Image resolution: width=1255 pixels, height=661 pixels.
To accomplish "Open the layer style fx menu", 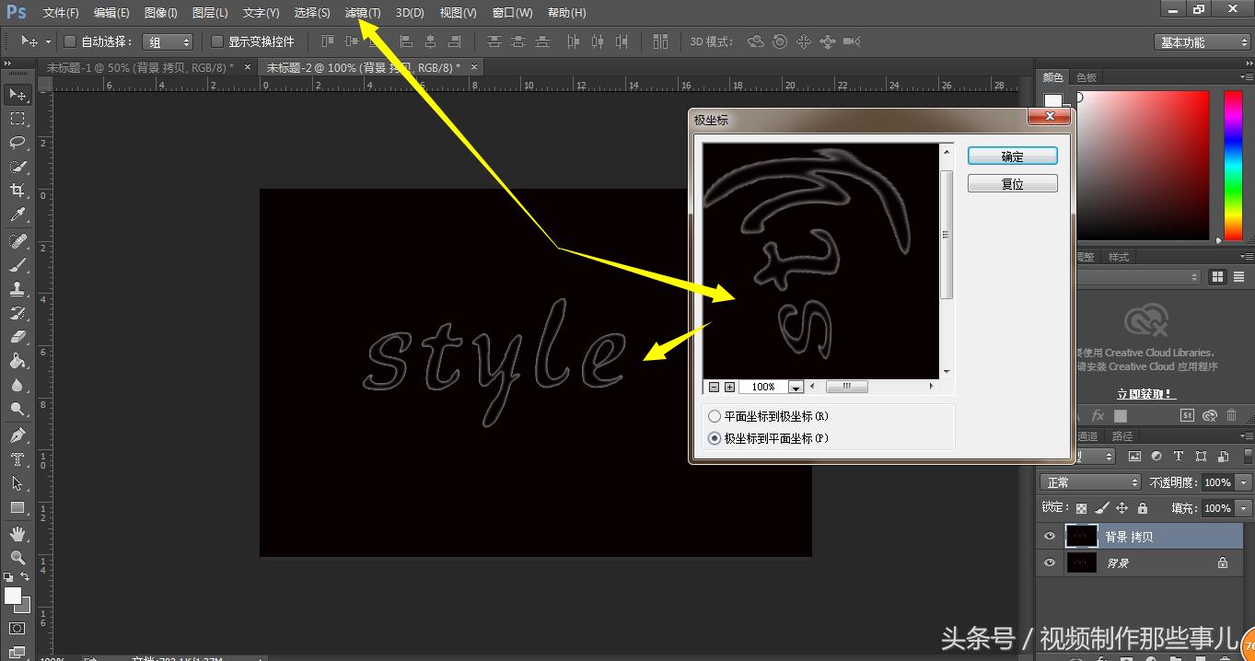I will click(x=1098, y=415).
